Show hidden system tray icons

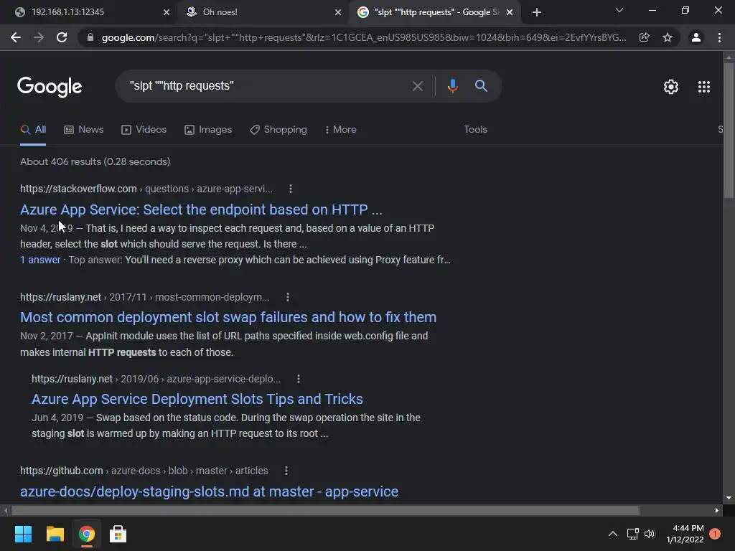pos(613,534)
